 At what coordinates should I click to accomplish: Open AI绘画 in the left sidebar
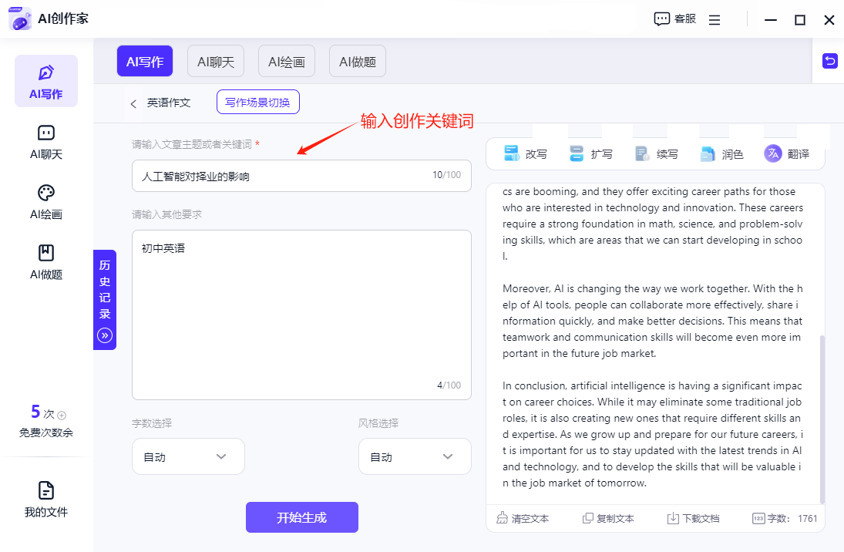point(46,203)
